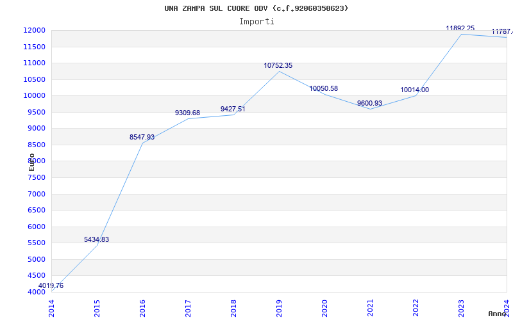This screenshot has width=513, height=320.
Task: Click the Euro y-axis title
Action: point(31,162)
